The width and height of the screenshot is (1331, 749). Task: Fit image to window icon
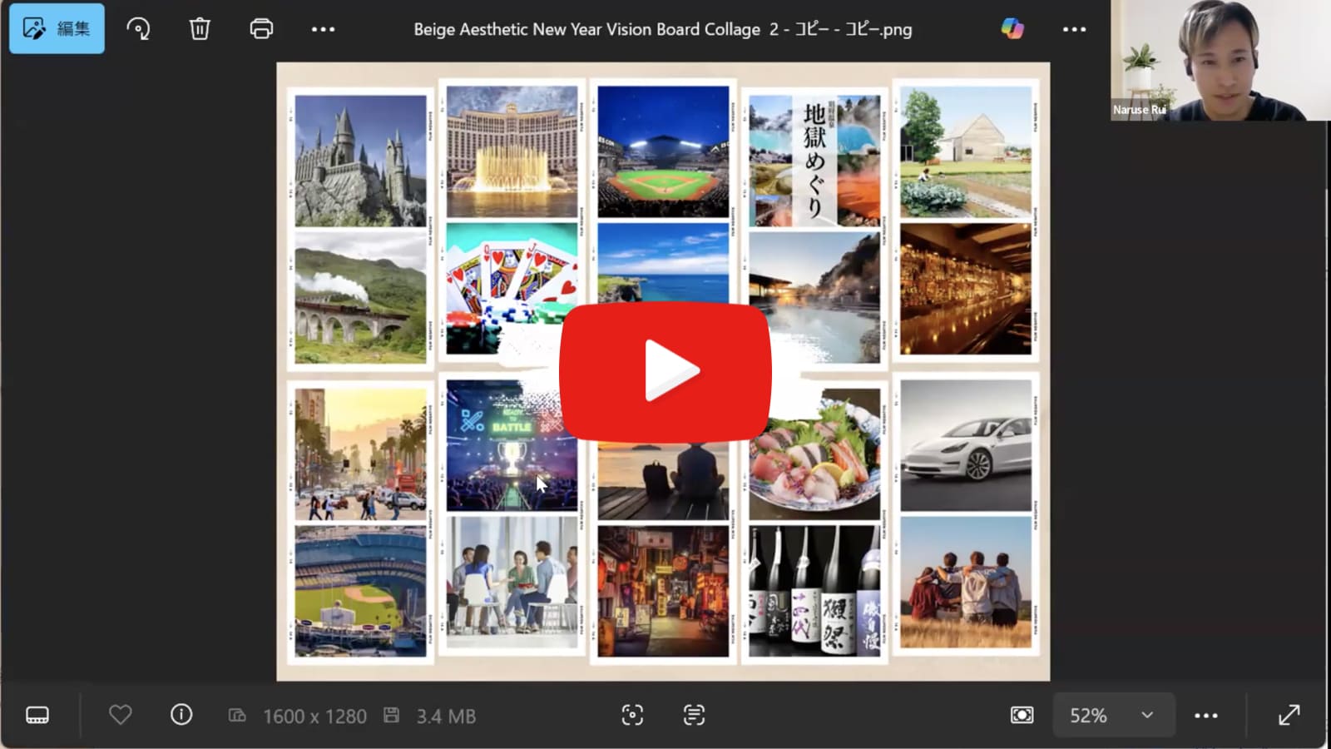pos(1022,715)
